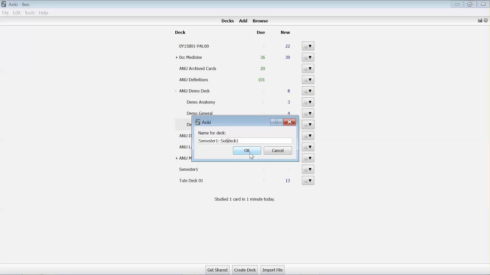Image resolution: width=490 pixels, height=275 pixels.
Task: Open the File menu
Action: 5,13
